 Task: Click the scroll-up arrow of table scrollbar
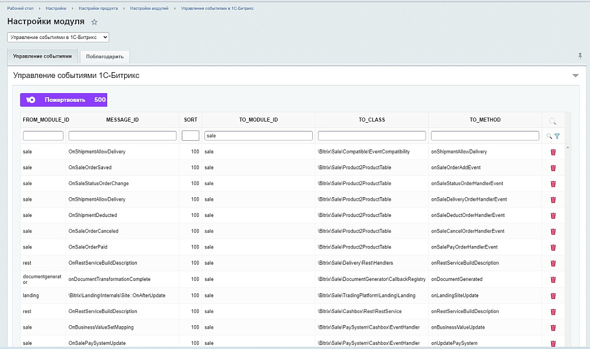(x=568, y=147)
